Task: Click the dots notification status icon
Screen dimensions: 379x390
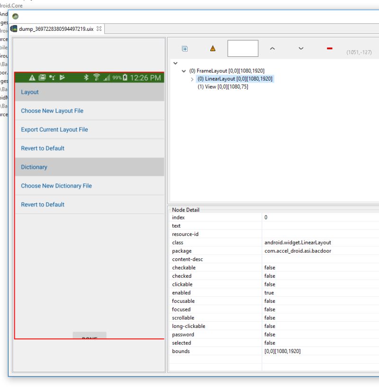Action: click(x=52, y=78)
